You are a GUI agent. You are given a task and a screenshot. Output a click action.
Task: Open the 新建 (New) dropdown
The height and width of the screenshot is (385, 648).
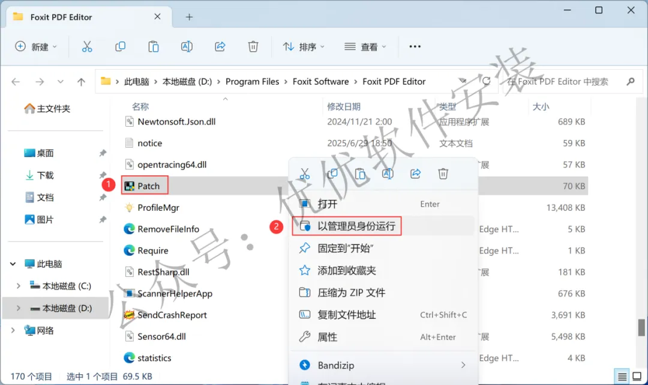click(36, 47)
